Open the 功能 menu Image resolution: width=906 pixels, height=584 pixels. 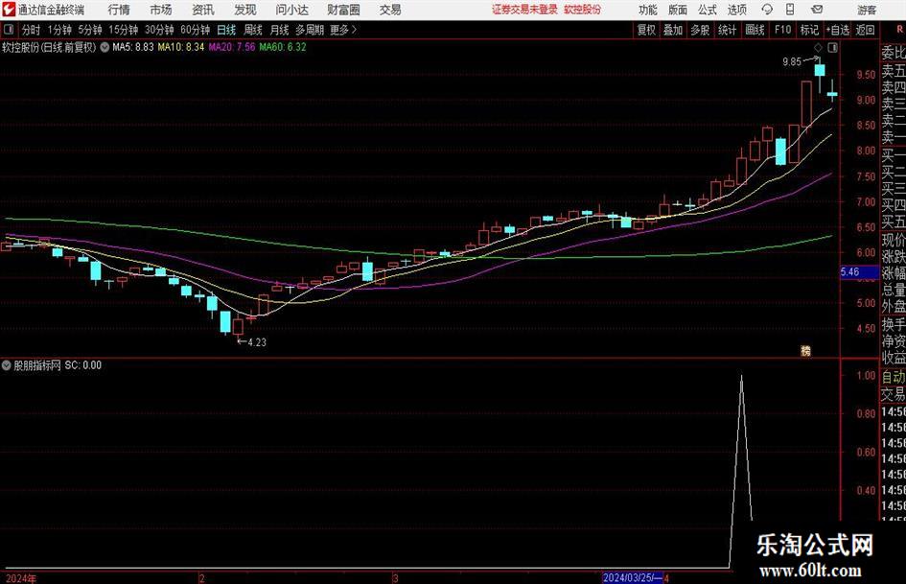coord(648,10)
